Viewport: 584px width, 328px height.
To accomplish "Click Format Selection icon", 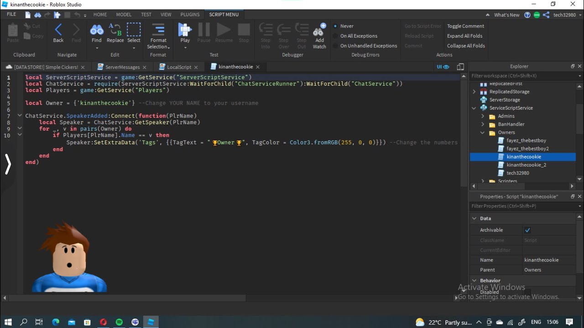I will coord(158,30).
